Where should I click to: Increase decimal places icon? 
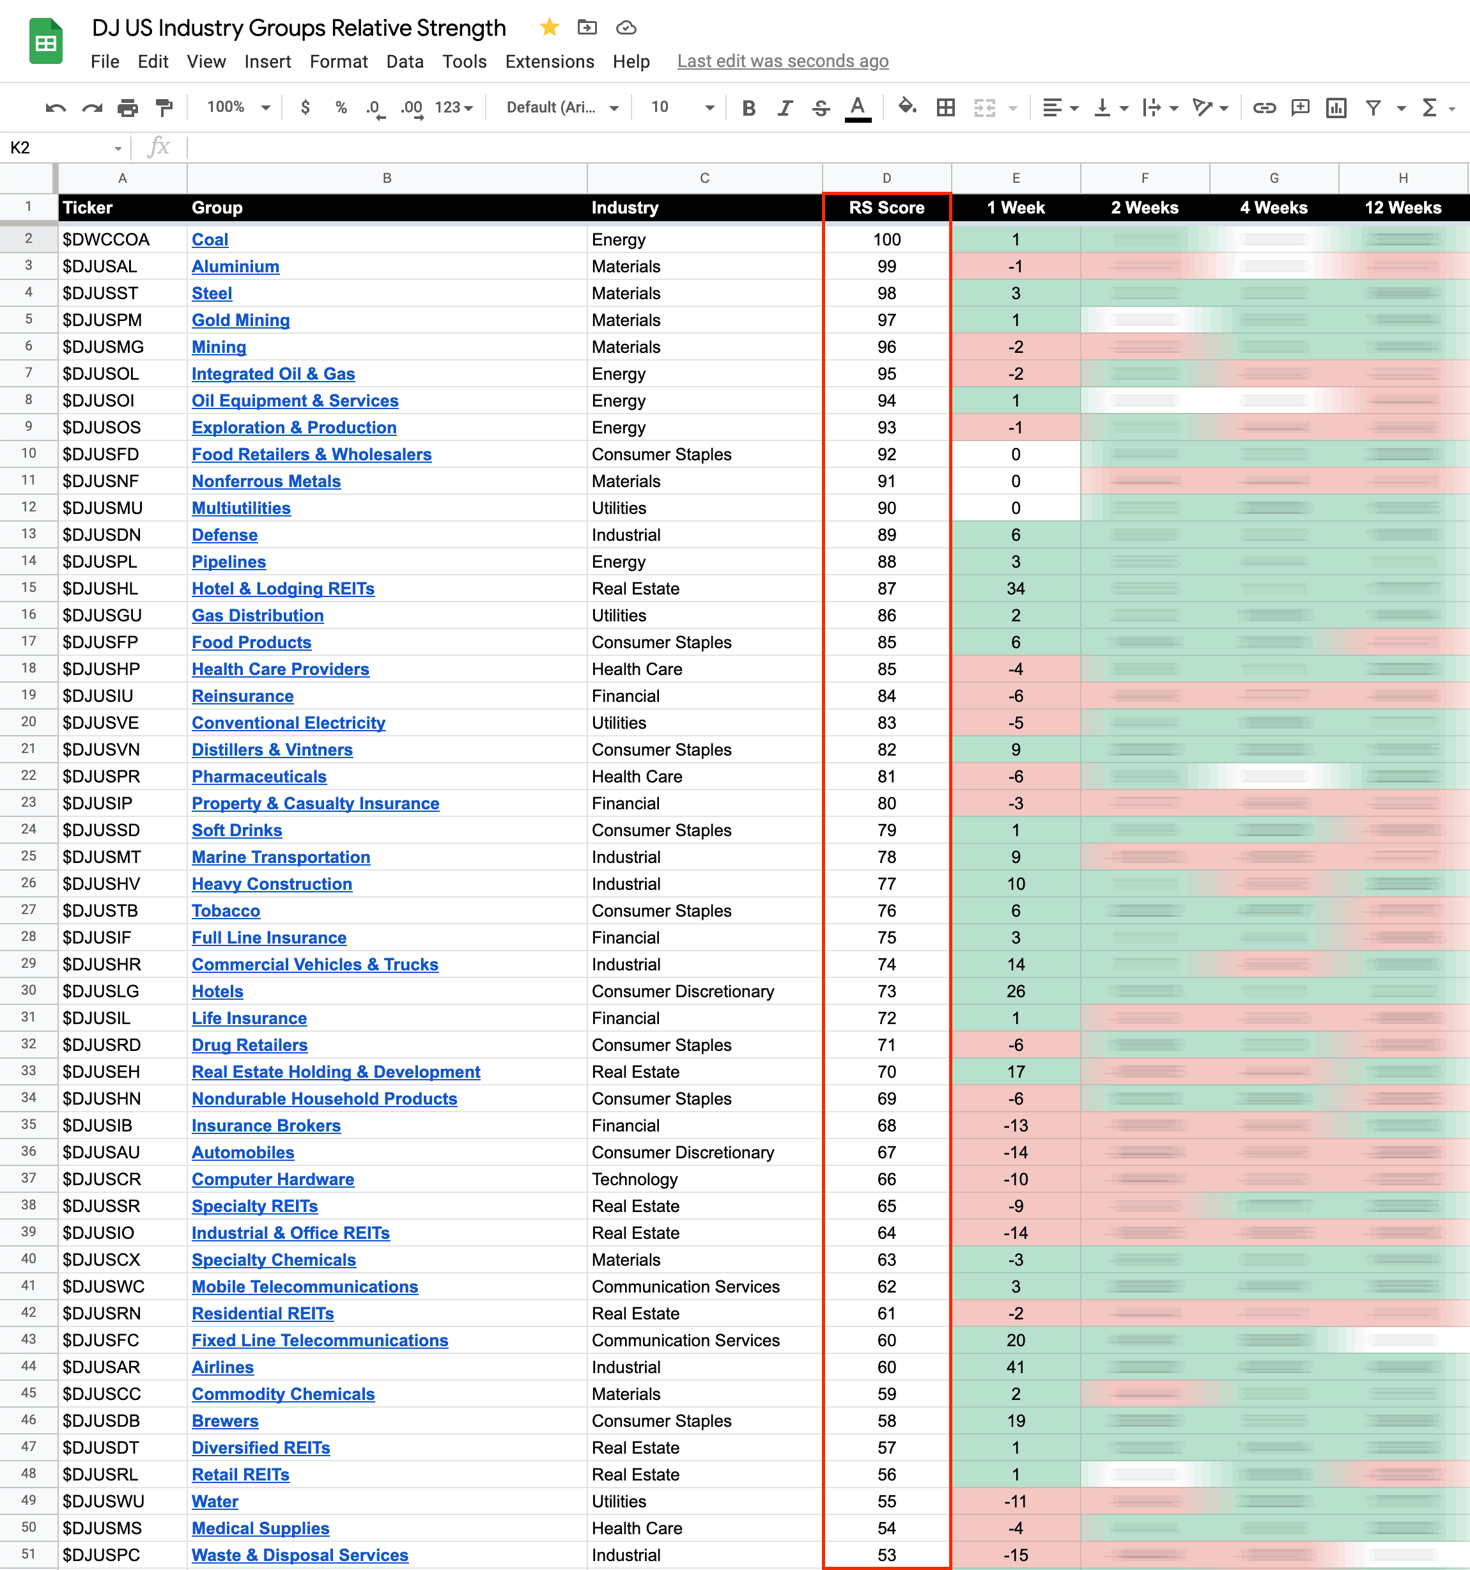tap(412, 109)
